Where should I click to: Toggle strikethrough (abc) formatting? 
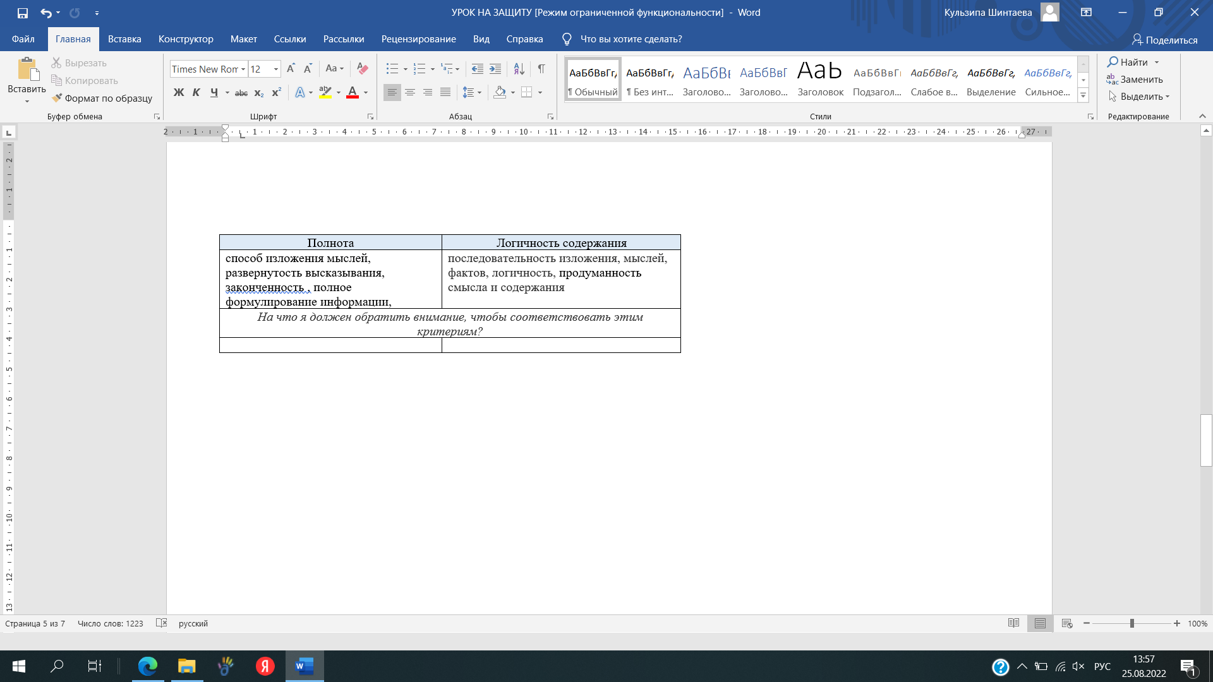pos(241,93)
